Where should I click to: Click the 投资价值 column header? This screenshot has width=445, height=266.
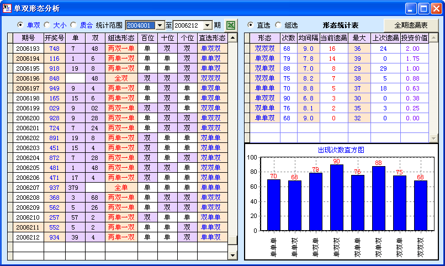click(x=414, y=38)
